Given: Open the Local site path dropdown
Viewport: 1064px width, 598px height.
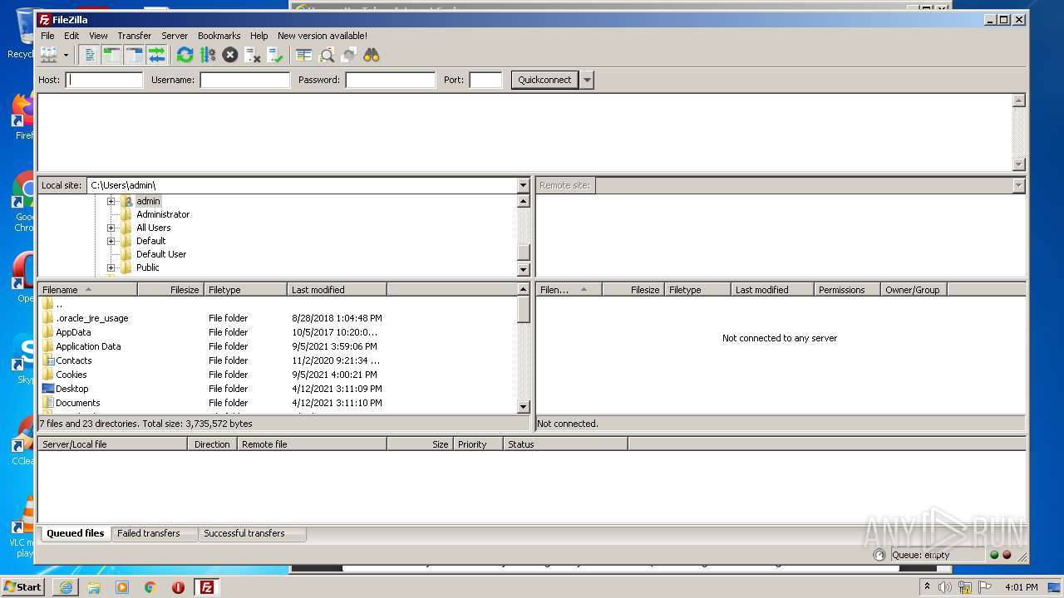Looking at the screenshot, I should tap(523, 185).
